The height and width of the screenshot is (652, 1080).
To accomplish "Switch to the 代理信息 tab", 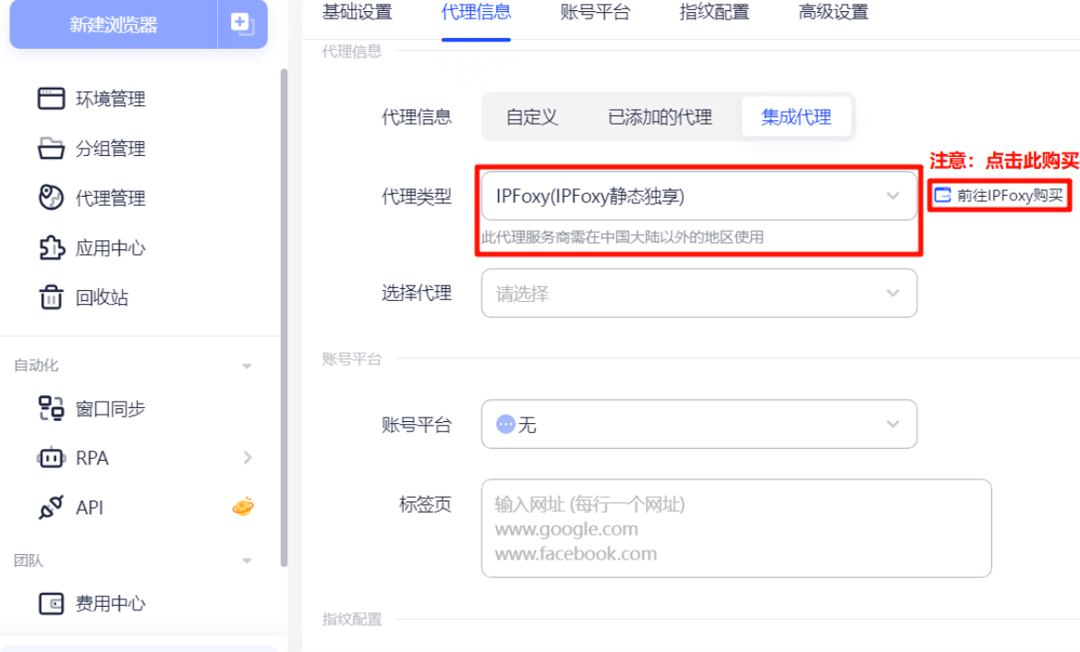I will [x=476, y=12].
